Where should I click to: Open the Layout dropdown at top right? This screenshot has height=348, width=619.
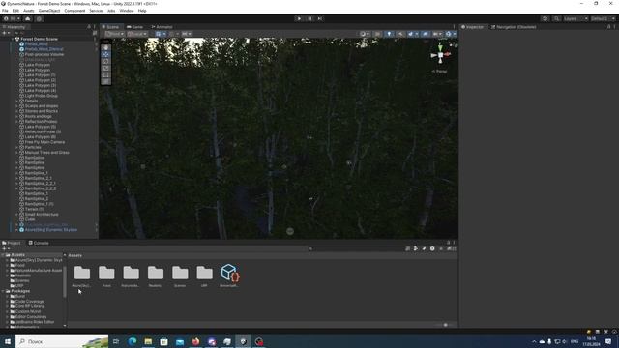pyautogui.click(x=604, y=18)
